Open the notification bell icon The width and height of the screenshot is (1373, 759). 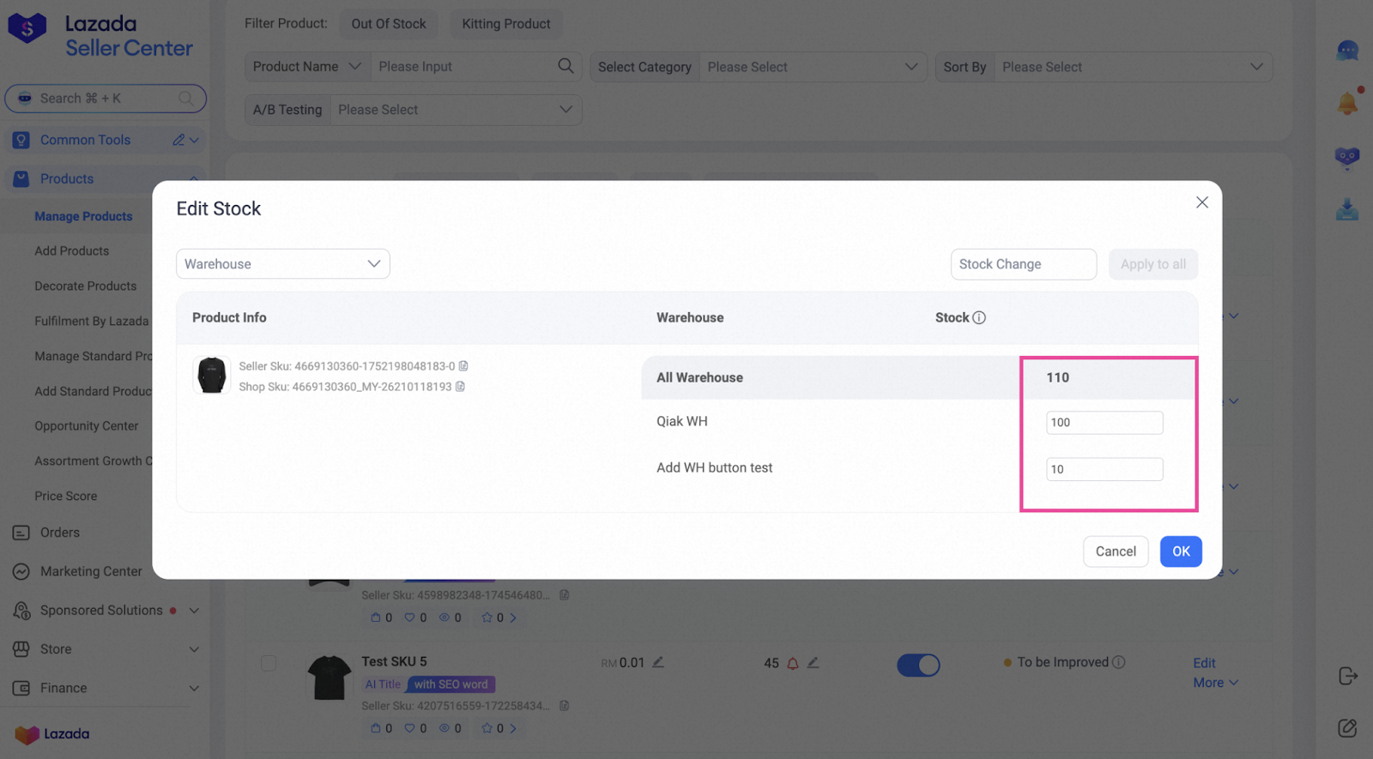pos(1347,104)
